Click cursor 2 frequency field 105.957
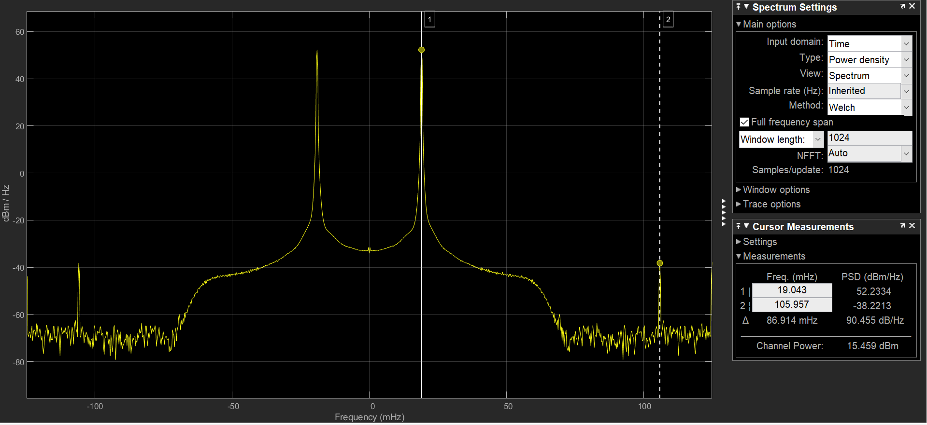Viewport: 927px width, 425px height. click(x=792, y=305)
